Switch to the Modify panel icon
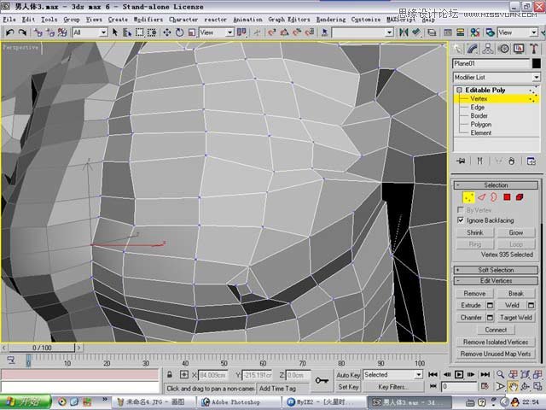The image size is (546, 410). (x=472, y=49)
